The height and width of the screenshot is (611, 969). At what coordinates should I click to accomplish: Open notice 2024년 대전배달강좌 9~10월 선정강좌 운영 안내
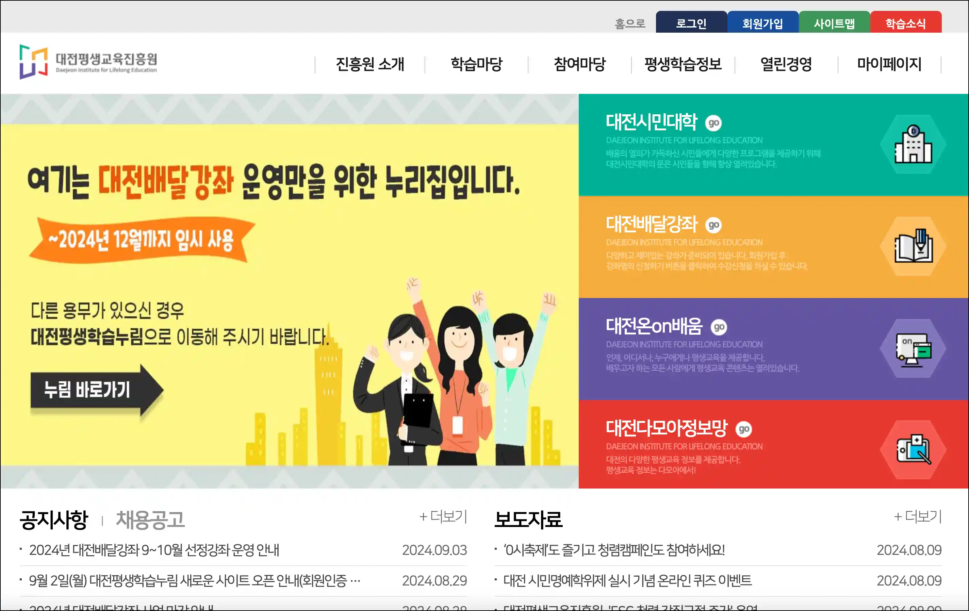pyautogui.click(x=154, y=550)
